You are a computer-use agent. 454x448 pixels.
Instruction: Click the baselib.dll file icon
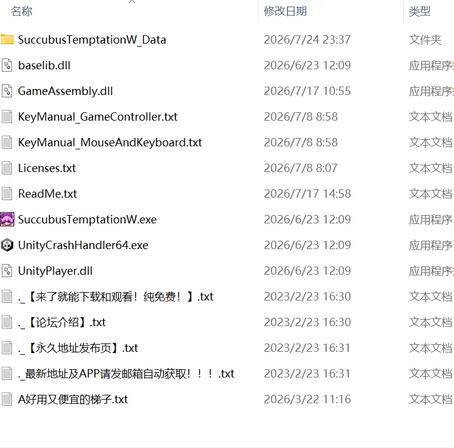click(7, 65)
